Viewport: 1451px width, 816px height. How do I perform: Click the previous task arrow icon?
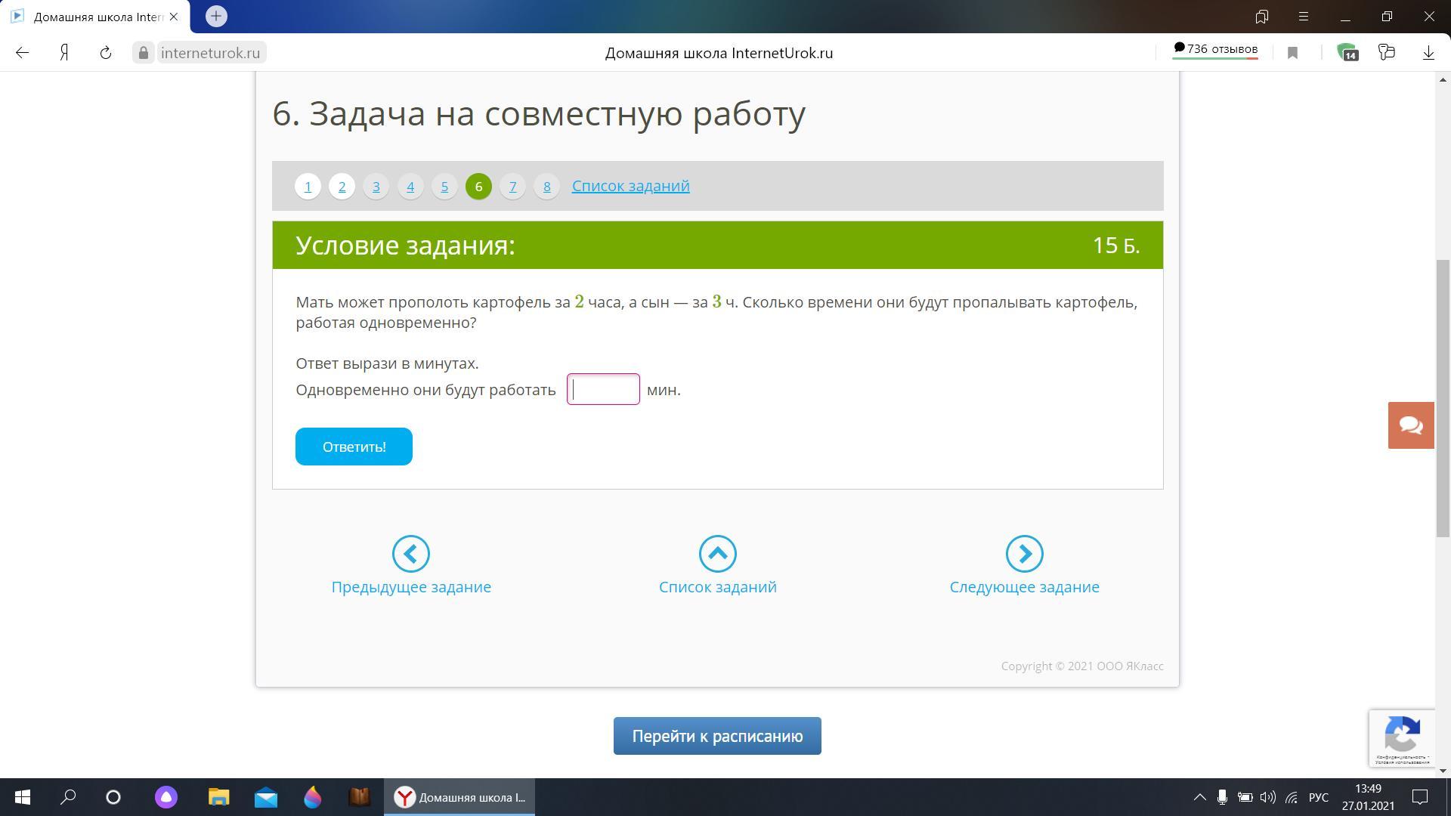coord(410,554)
